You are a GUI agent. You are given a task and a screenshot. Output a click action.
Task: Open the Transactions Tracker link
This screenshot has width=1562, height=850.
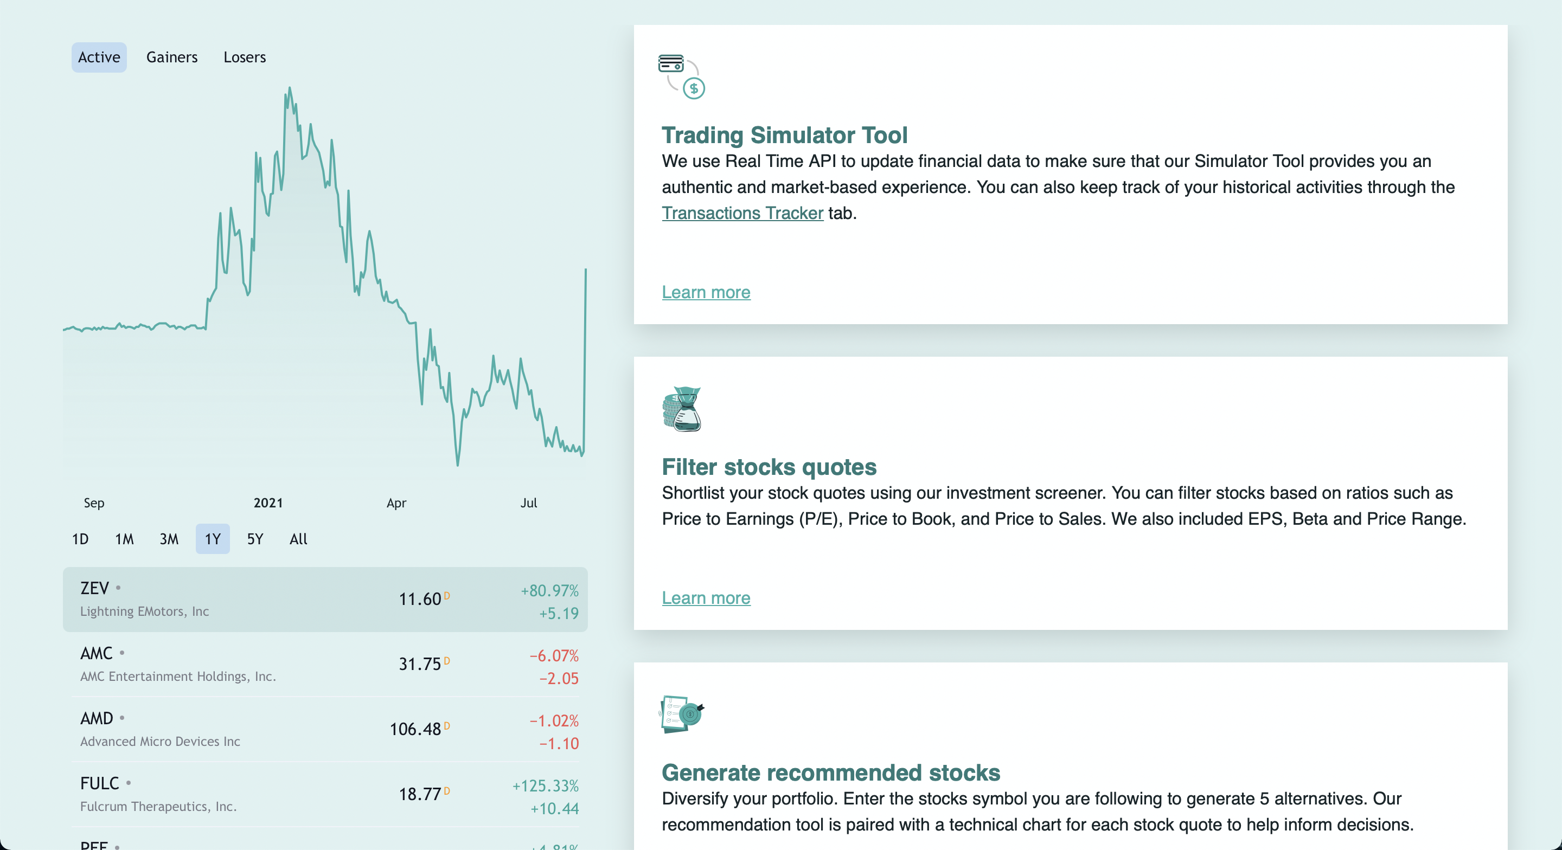click(x=742, y=213)
